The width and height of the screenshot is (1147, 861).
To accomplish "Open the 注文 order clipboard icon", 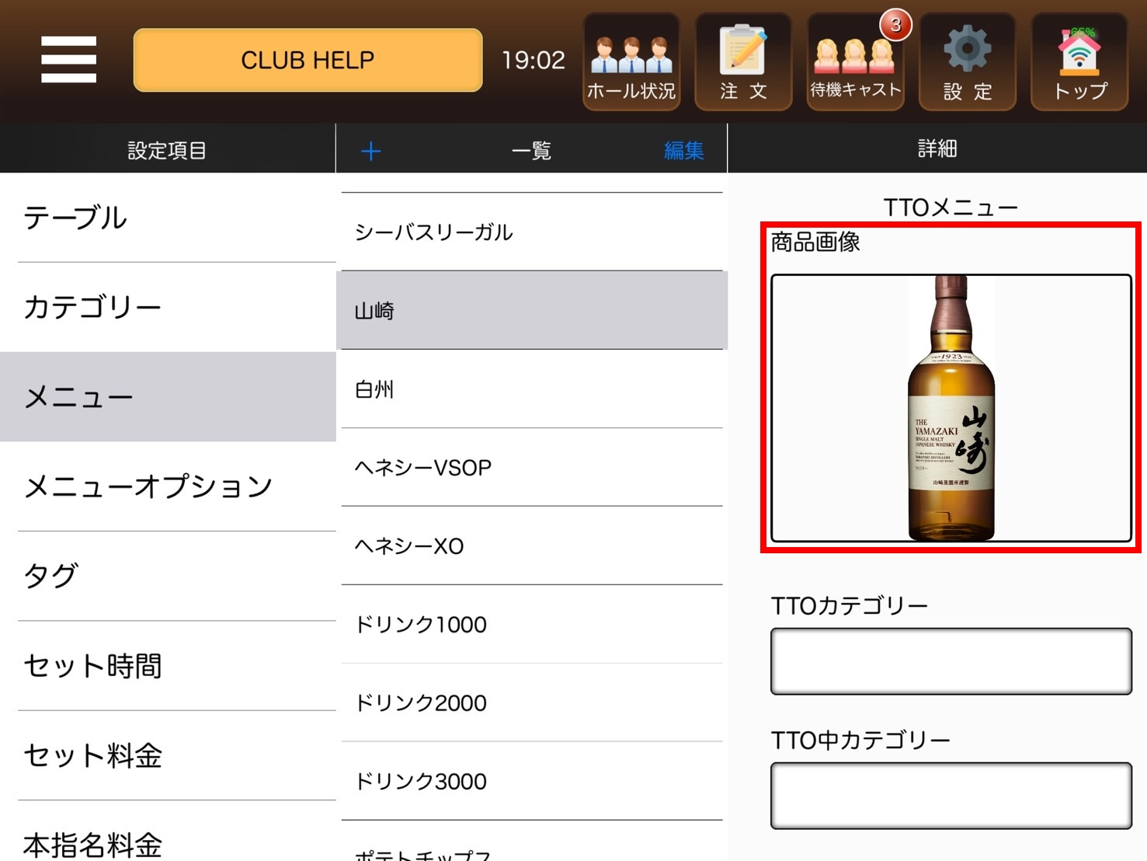I will tap(743, 62).
